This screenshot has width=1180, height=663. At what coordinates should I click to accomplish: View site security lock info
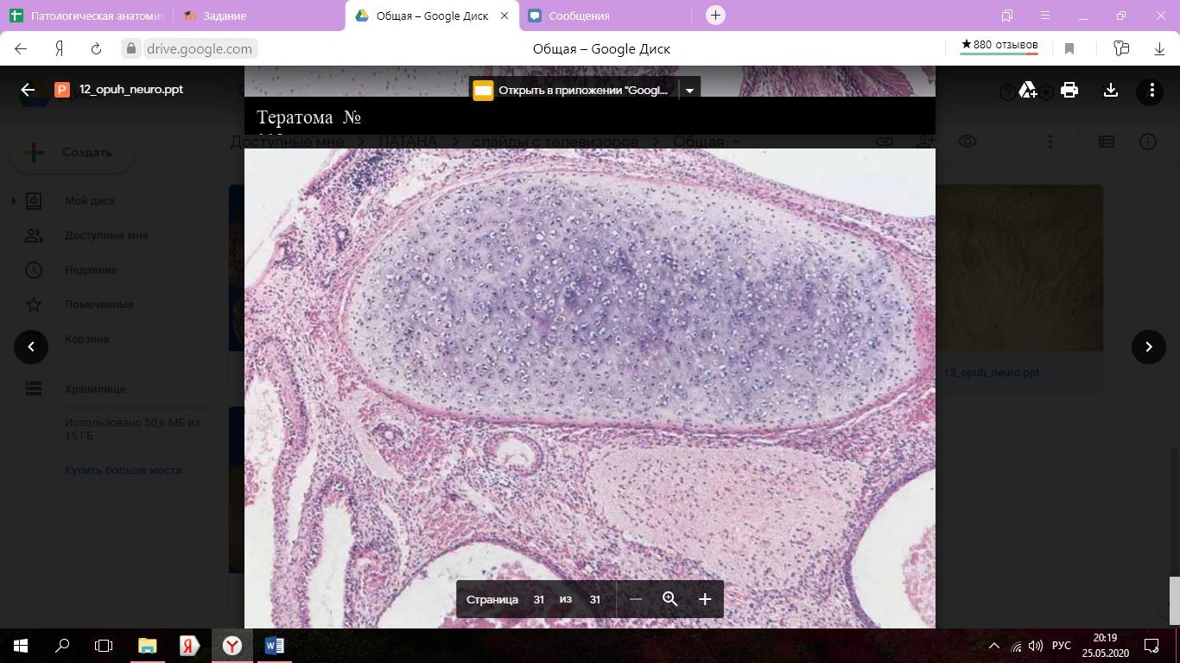click(x=132, y=49)
